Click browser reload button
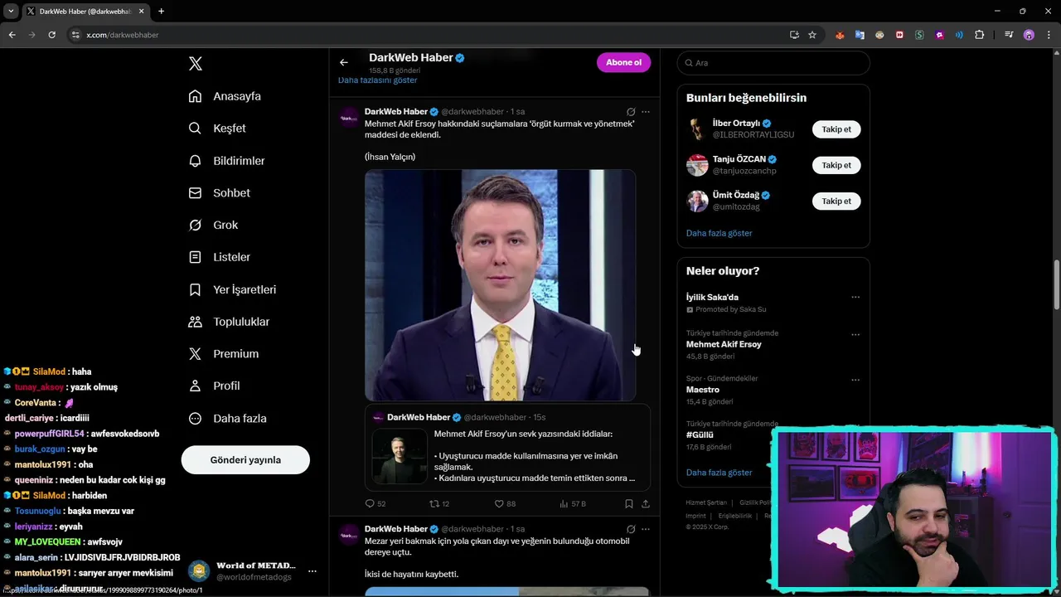 (x=51, y=35)
